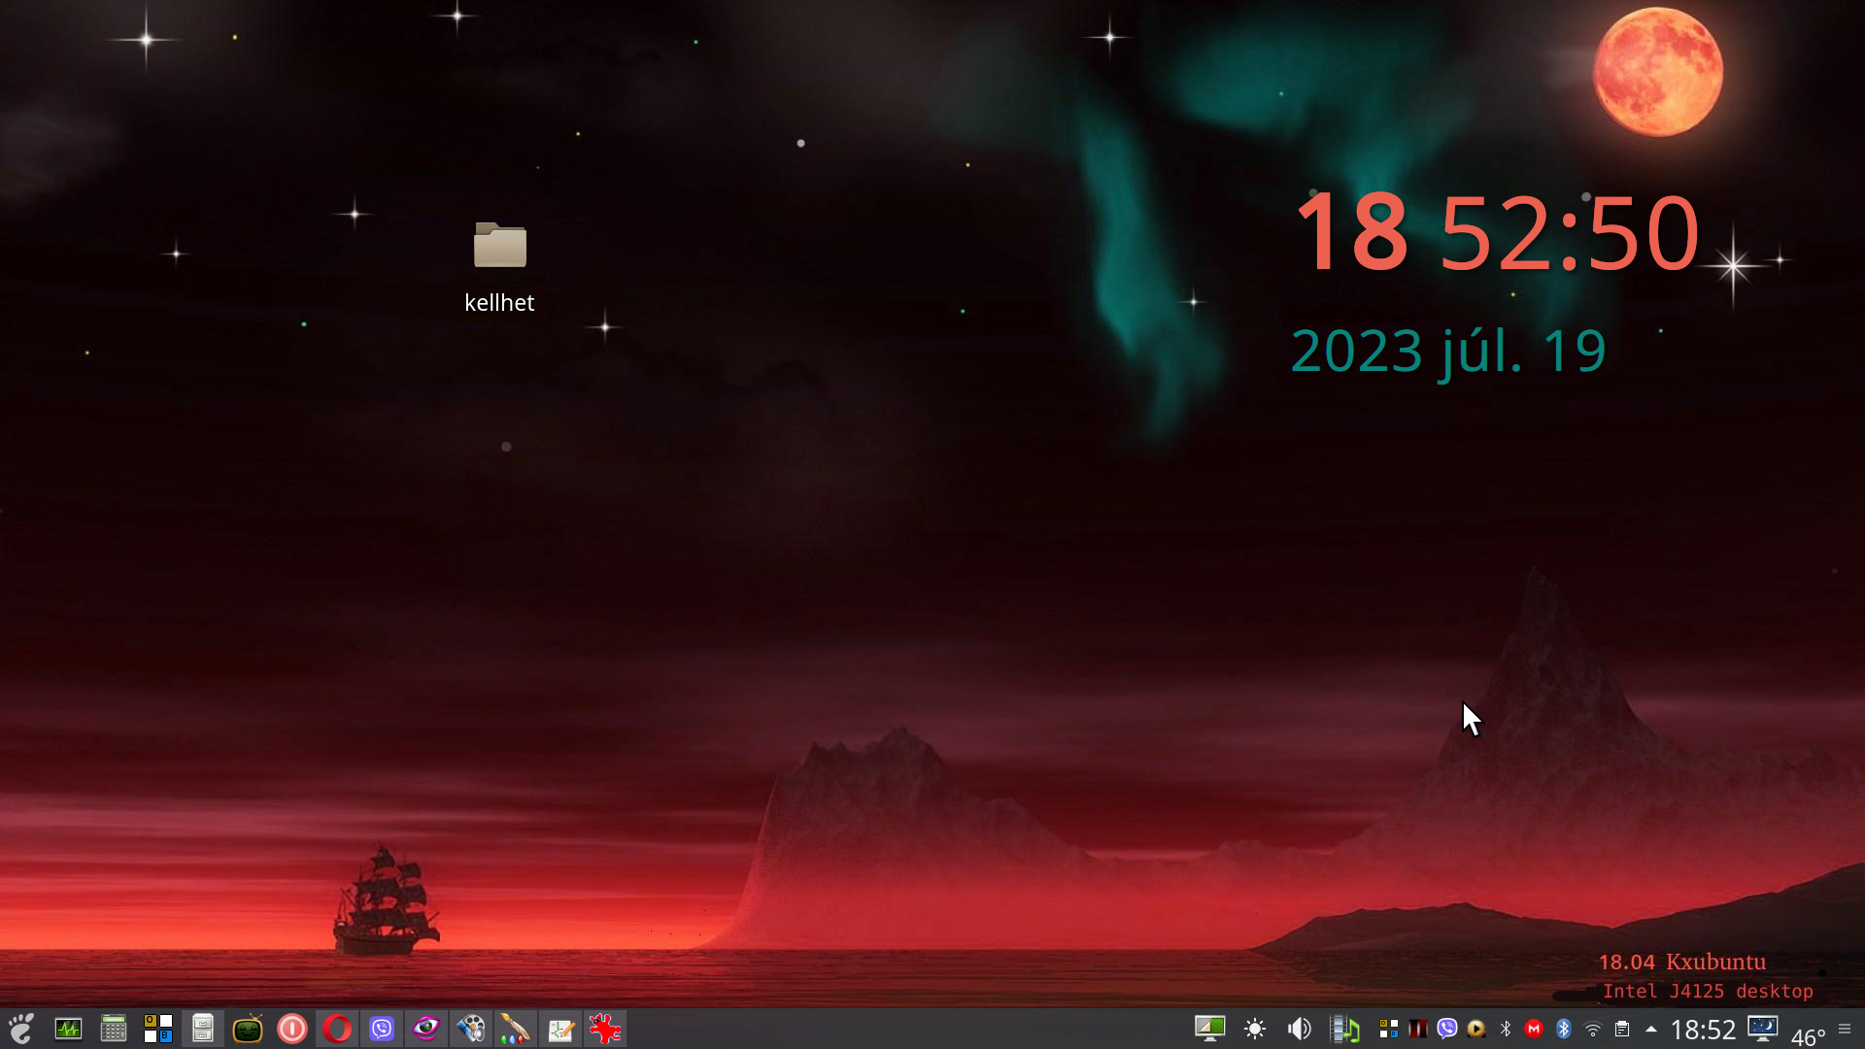Launch the Opera browser from the panel

[x=337, y=1029]
